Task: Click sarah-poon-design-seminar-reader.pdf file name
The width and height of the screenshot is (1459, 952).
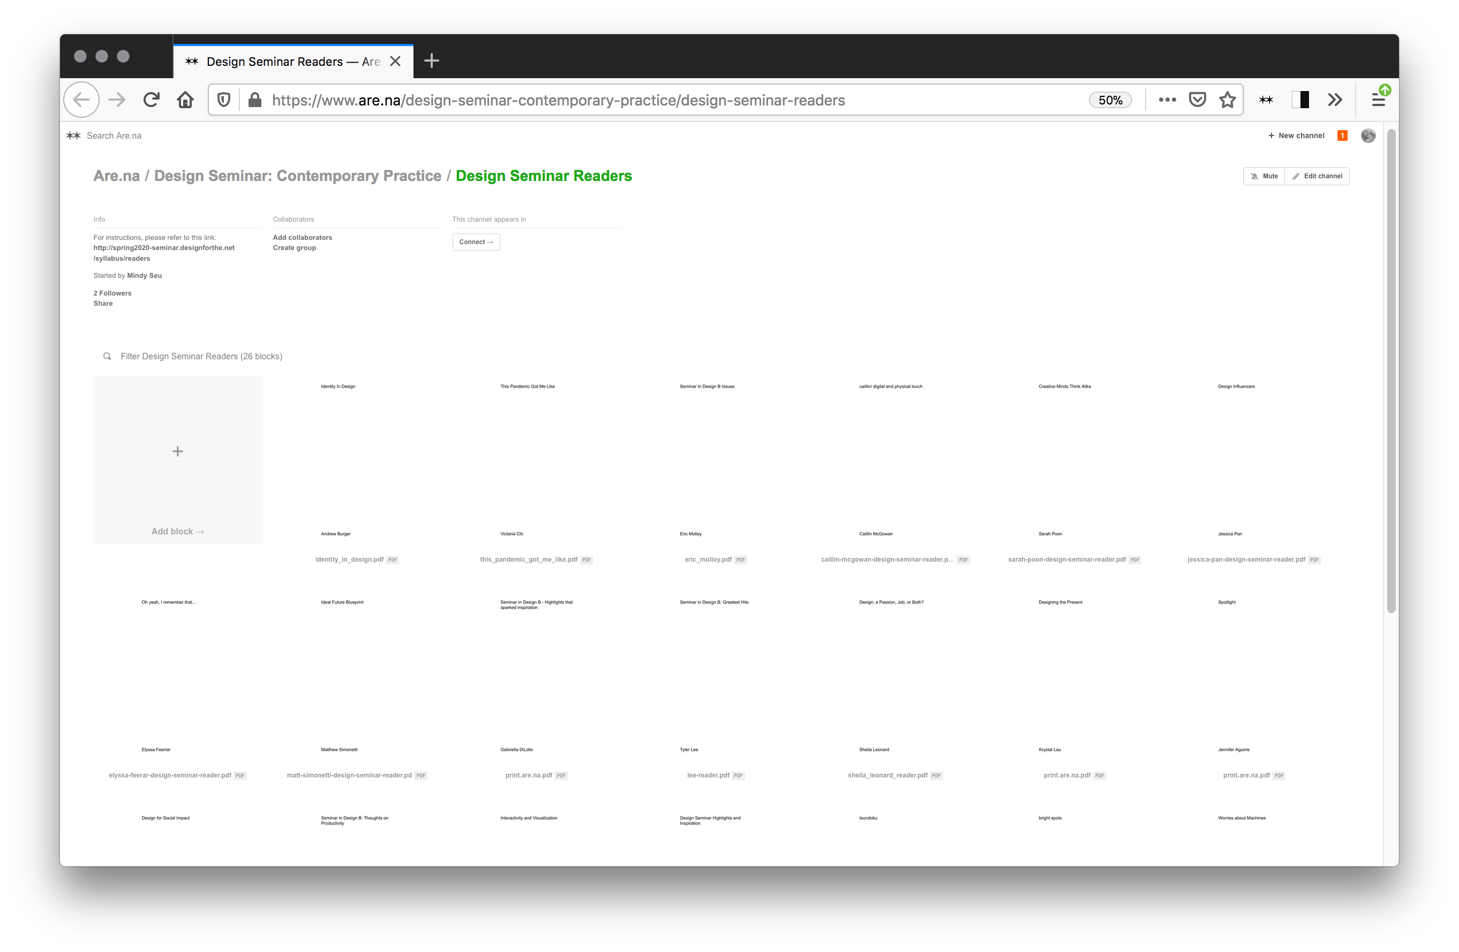Action: coord(1066,560)
